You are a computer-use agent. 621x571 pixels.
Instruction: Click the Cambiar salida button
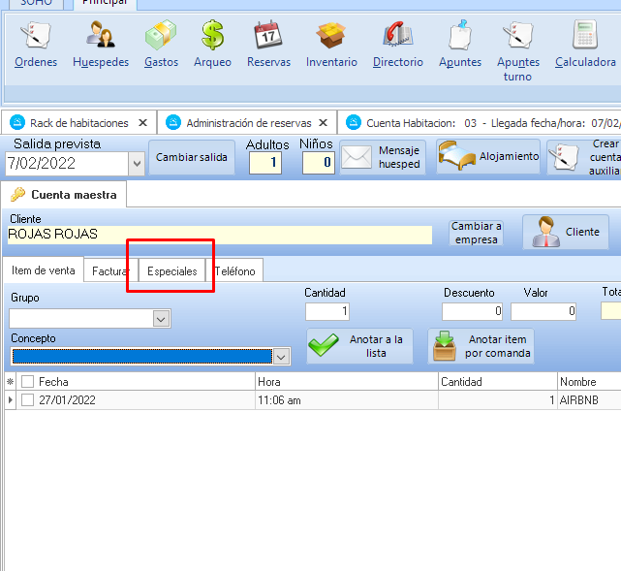point(191,157)
